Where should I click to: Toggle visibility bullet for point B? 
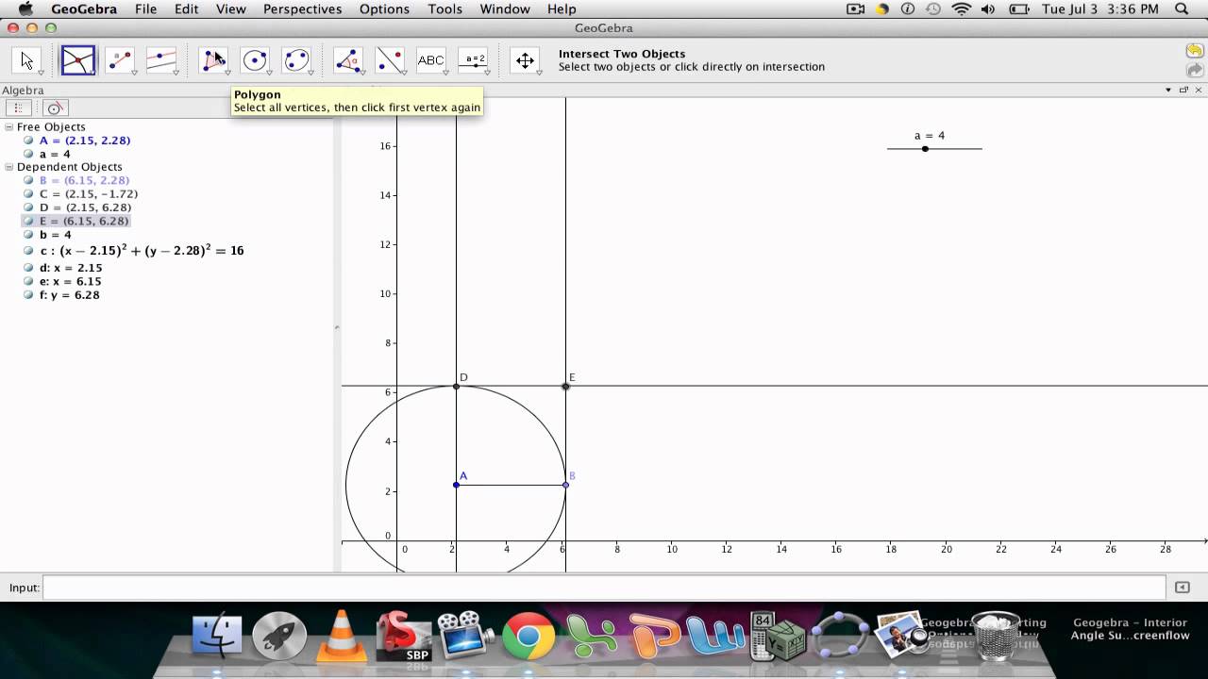tap(28, 180)
